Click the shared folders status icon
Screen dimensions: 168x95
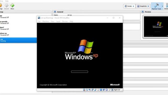point(98,90)
